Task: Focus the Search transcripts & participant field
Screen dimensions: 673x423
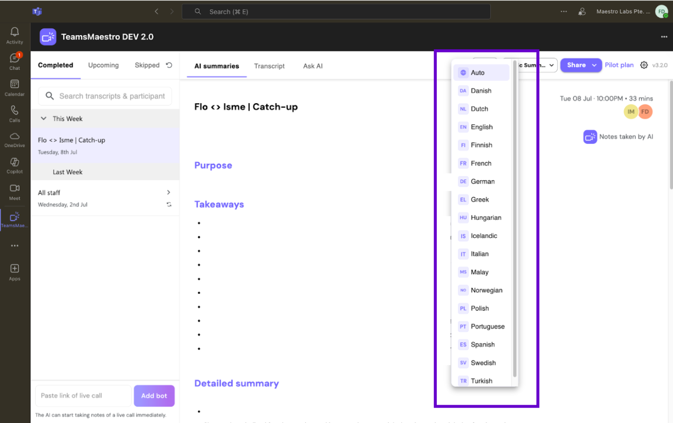Action: 105,96
